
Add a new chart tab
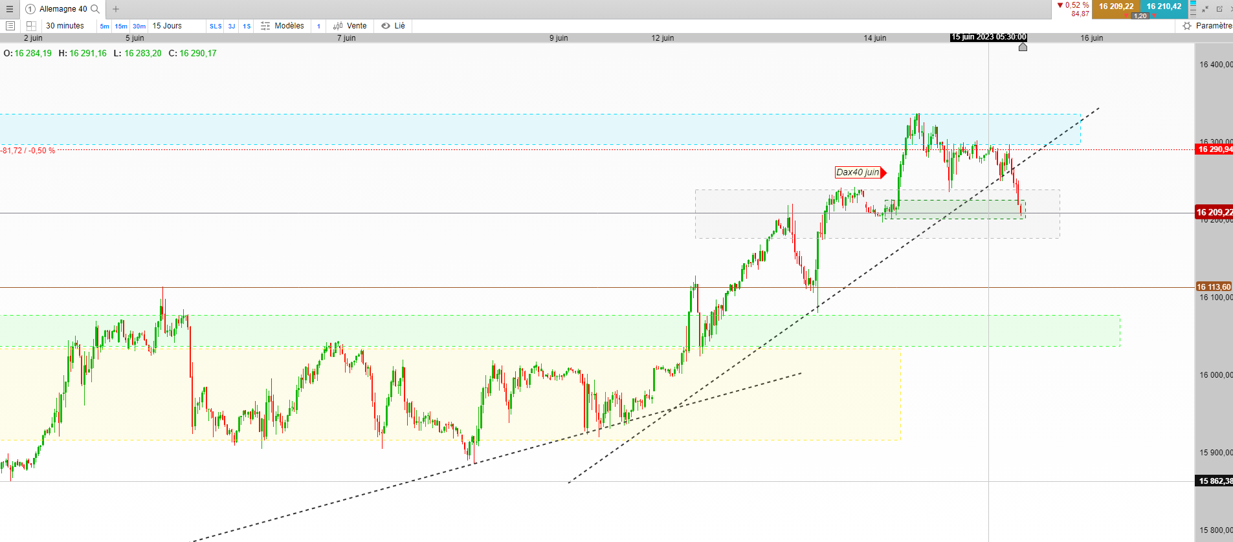click(116, 9)
